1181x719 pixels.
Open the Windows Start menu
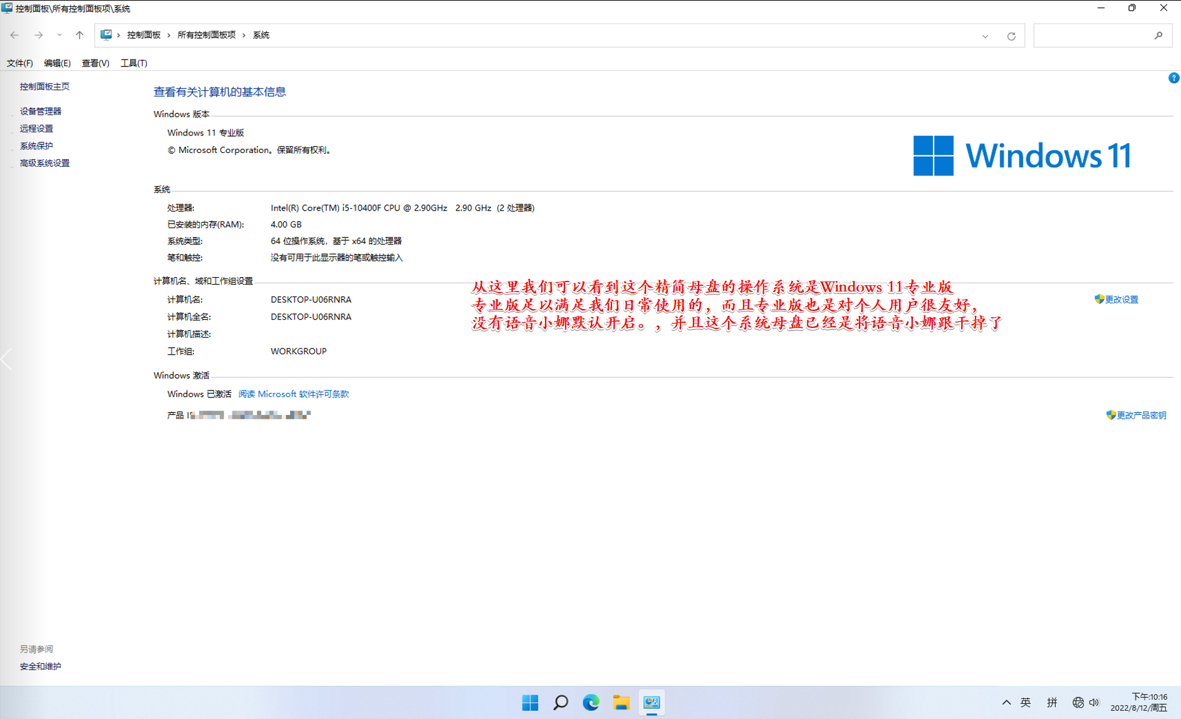(x=530, y=703)
